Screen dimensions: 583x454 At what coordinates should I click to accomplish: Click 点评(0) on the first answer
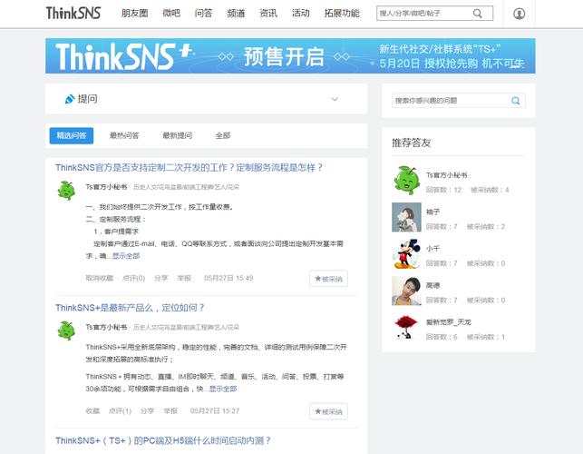(133, 278)
